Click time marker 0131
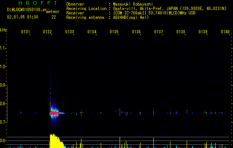233x148 pixels. [26, 32]
